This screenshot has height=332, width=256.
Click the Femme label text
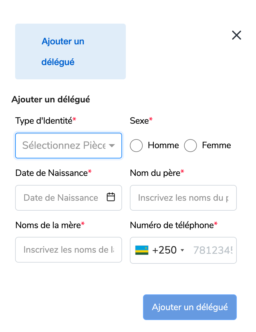[x=216, y=145]
